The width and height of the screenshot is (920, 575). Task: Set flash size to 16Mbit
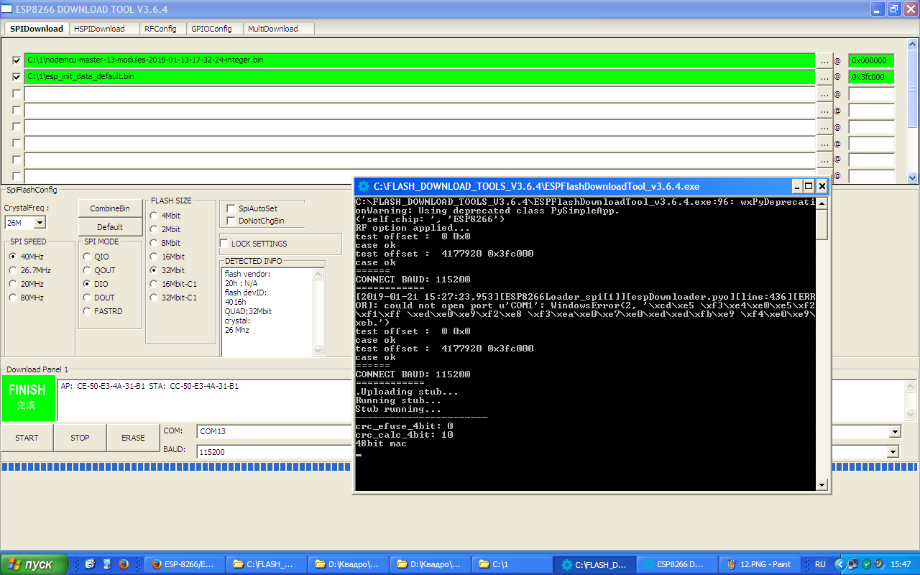click(x=154, y=257)
